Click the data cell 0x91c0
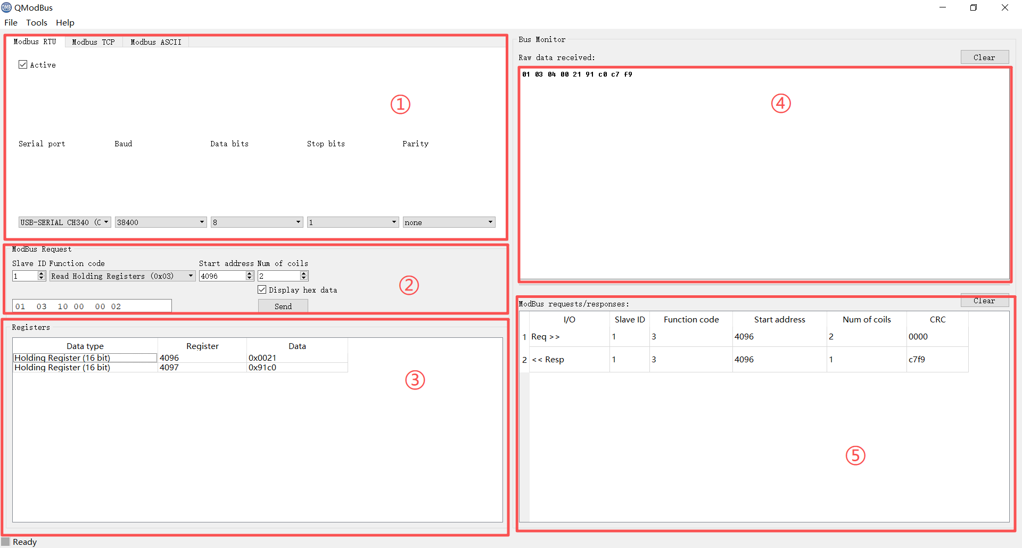Viewport: 1022px width, 548px height. pyautogui.click(x=297, y=367)
